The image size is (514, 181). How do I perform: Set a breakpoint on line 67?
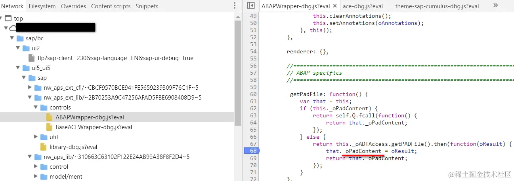(253, 144)
